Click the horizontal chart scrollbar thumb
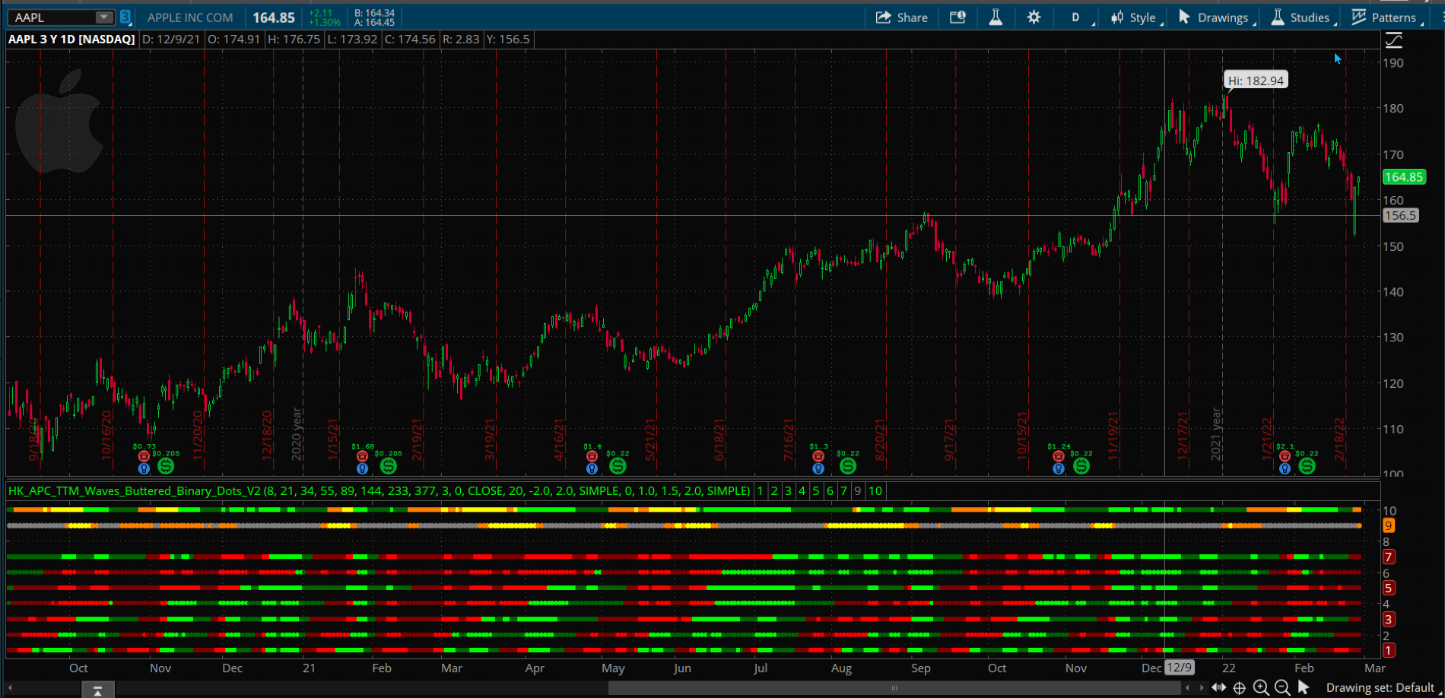This screenshot has width=1445, height=698. click(x=894, y=688)
